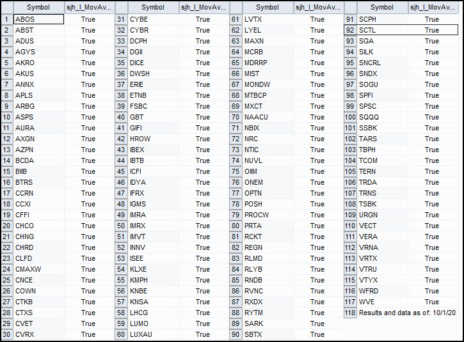Select the SILK symbol cell

[382, 52]
